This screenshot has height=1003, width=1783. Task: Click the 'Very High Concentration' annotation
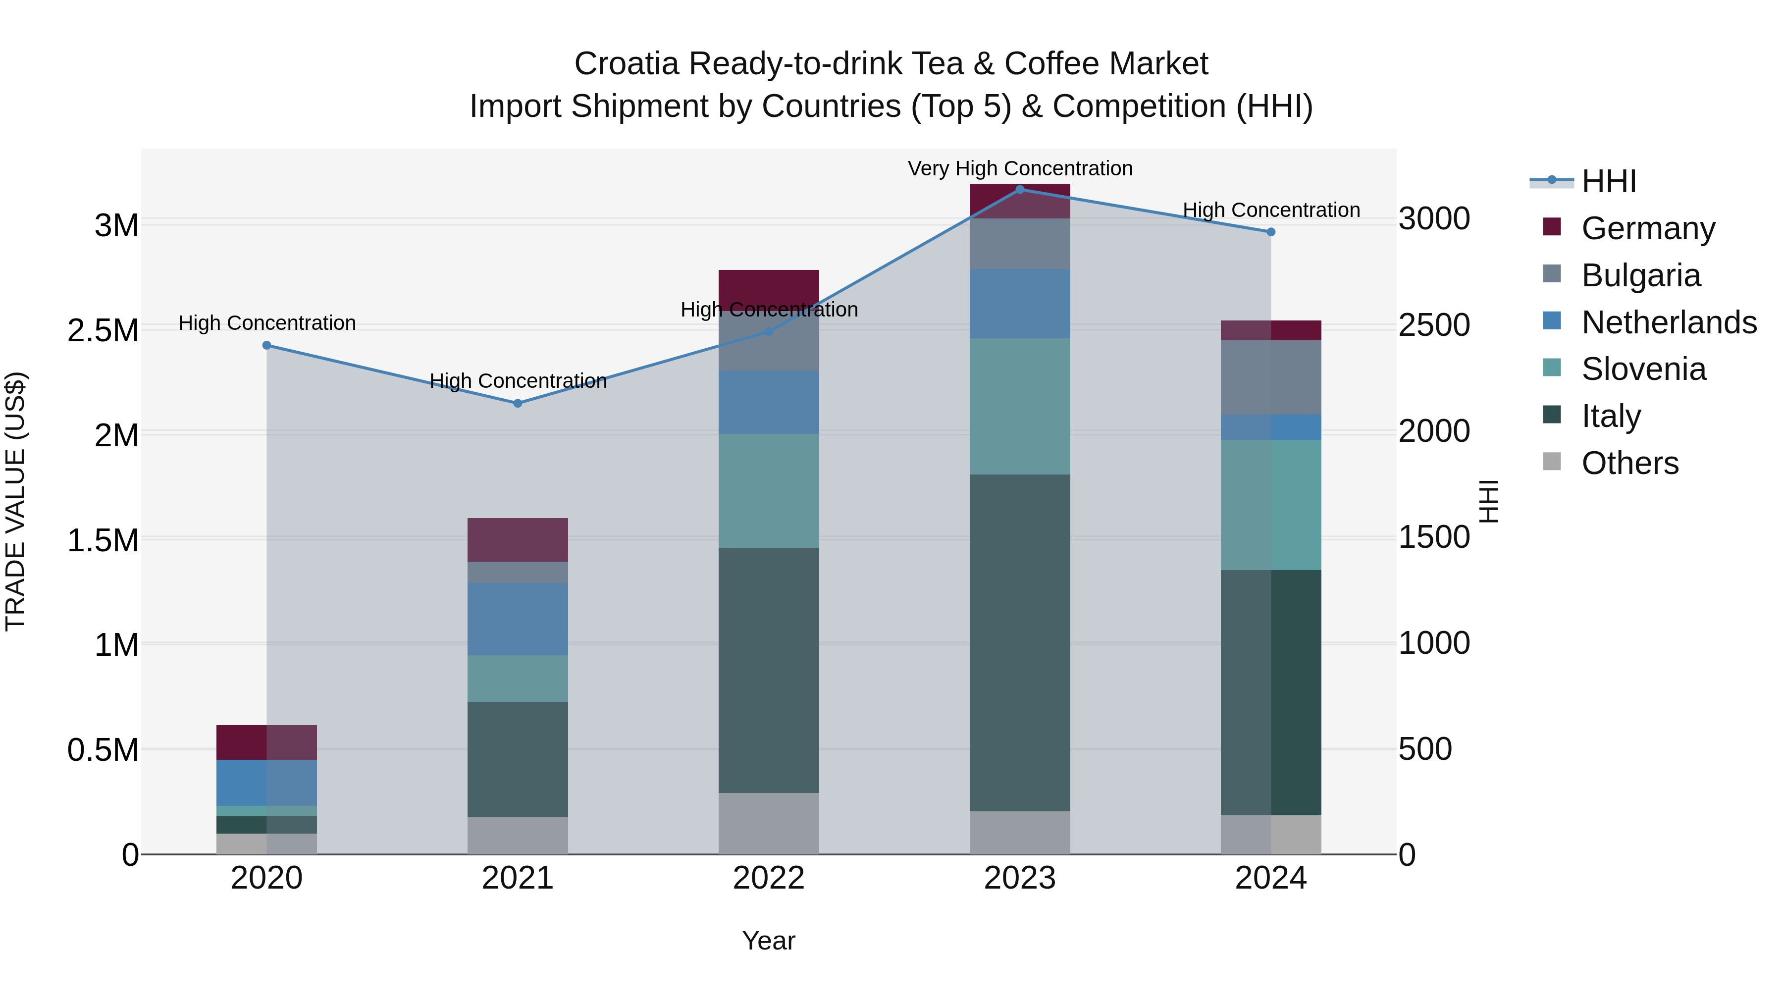pyautogui.click(x=1020, y=168)
